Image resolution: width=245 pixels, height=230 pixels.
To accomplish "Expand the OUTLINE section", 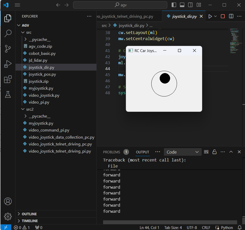I will click(29, 214).
